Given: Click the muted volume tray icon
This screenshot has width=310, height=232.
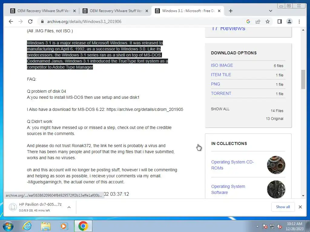Looking at the screenshot, I should tap(279, 227).
